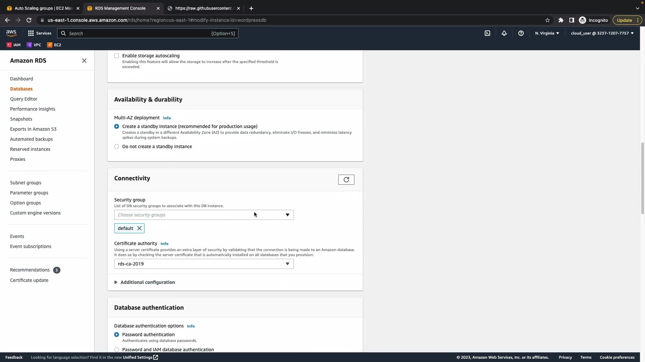
Task: Select Do not create a standby instance
Action: [x=117, y=146]
